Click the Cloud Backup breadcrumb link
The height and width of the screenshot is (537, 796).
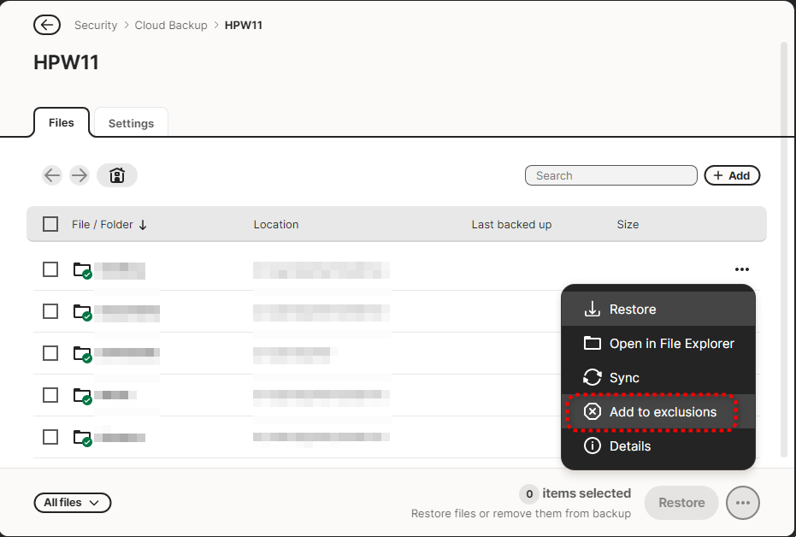click(171, 25)
